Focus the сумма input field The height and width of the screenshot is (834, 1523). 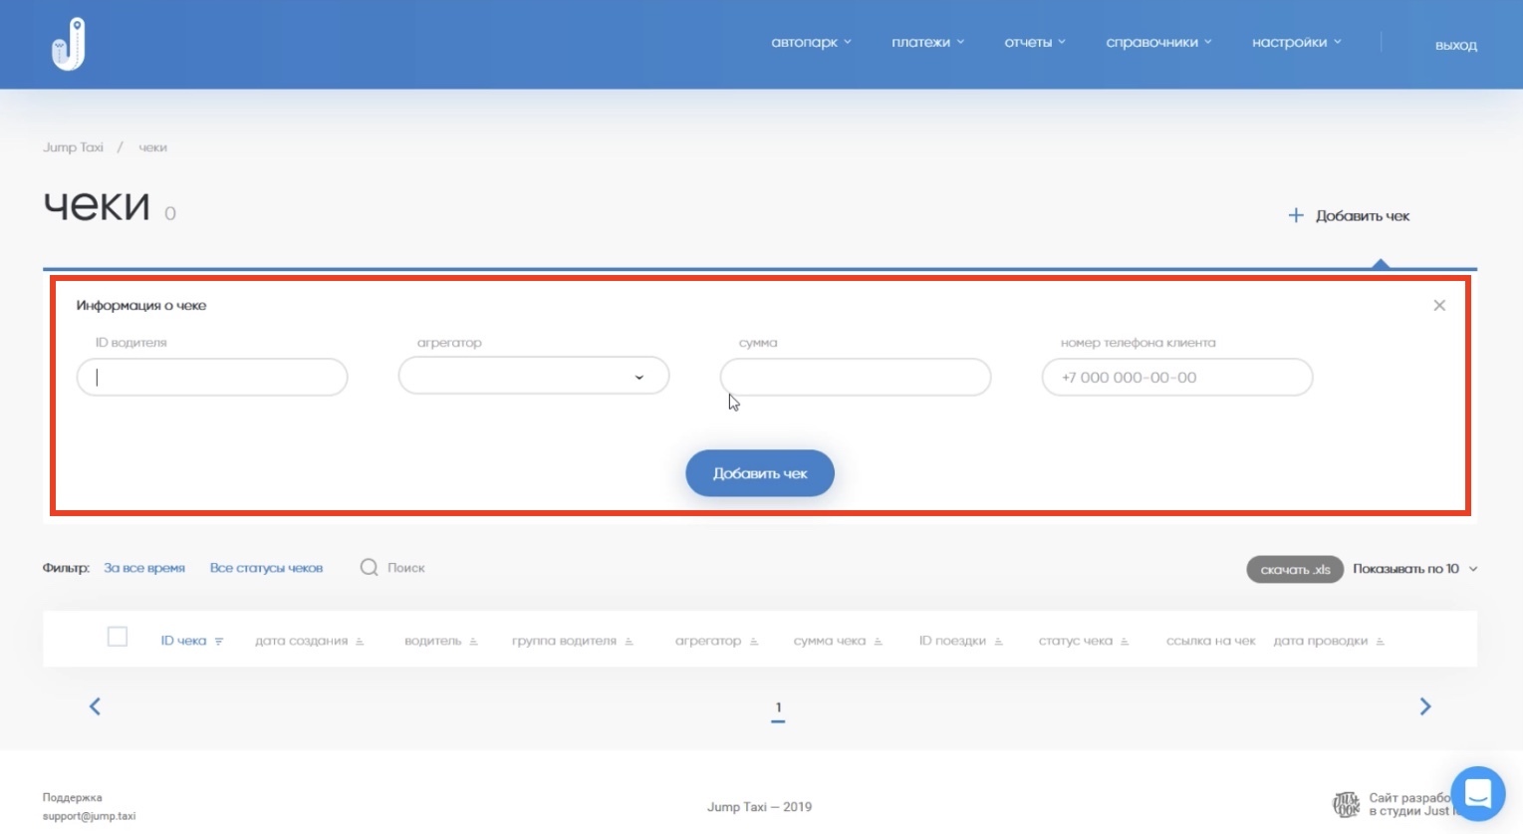click(x=855, y=378)
